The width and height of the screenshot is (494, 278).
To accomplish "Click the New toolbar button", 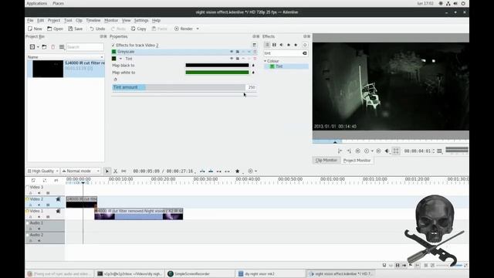I will coord(35,29).
